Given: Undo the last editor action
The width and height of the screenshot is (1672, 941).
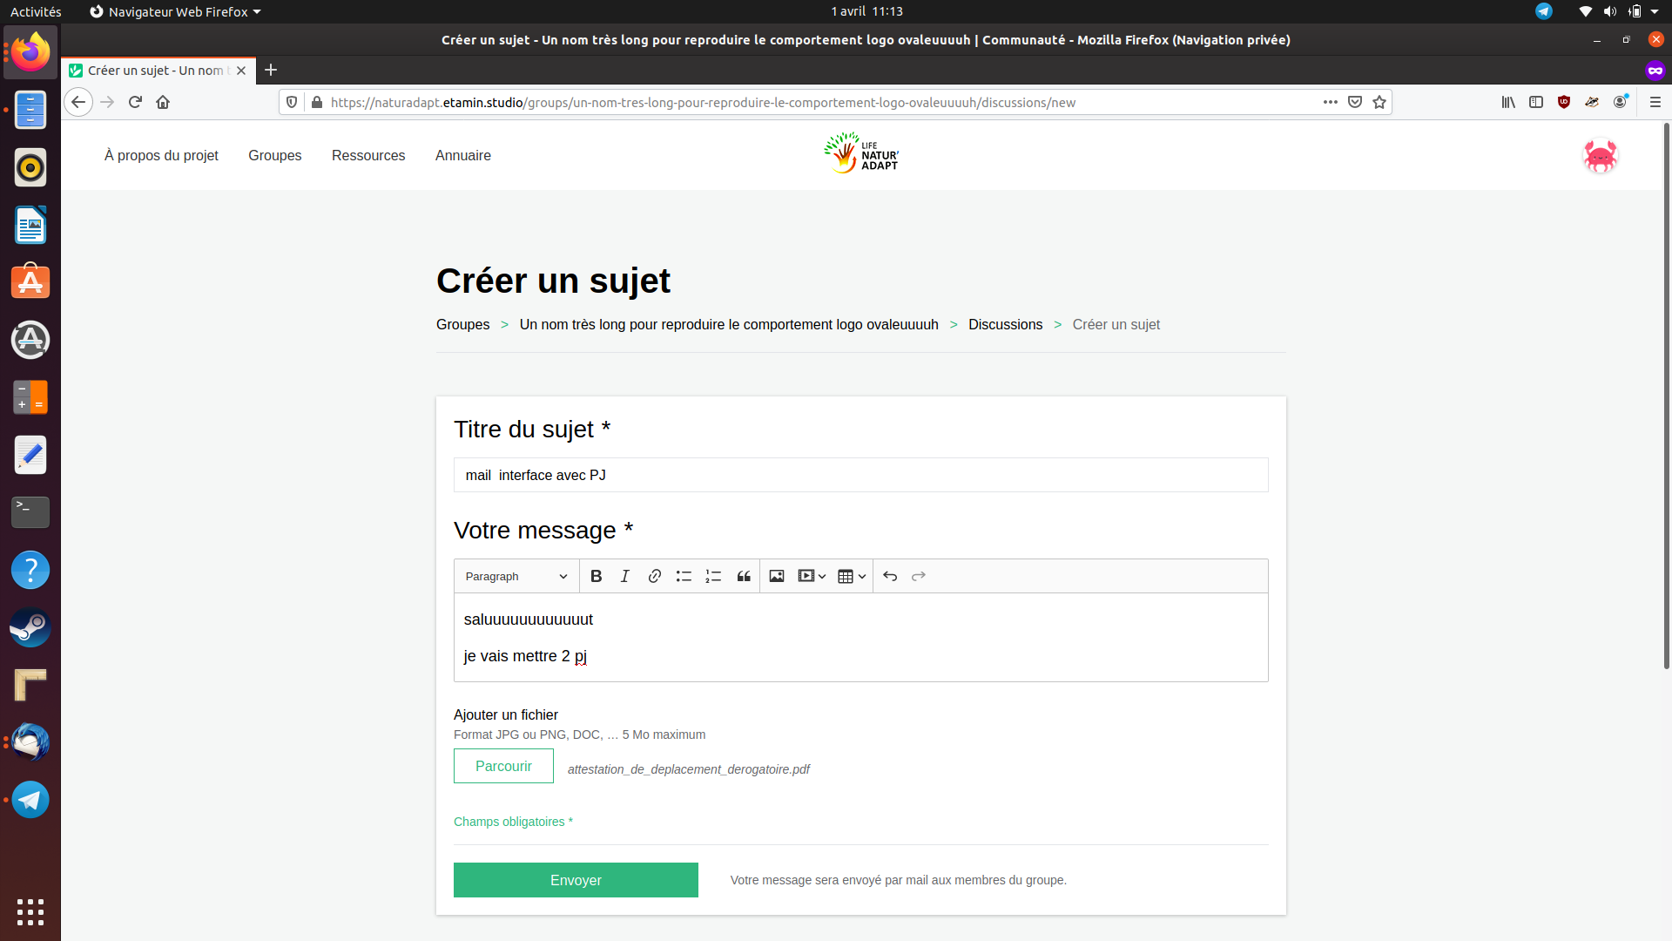Looking at the screenshot, I should coord(889,576).
